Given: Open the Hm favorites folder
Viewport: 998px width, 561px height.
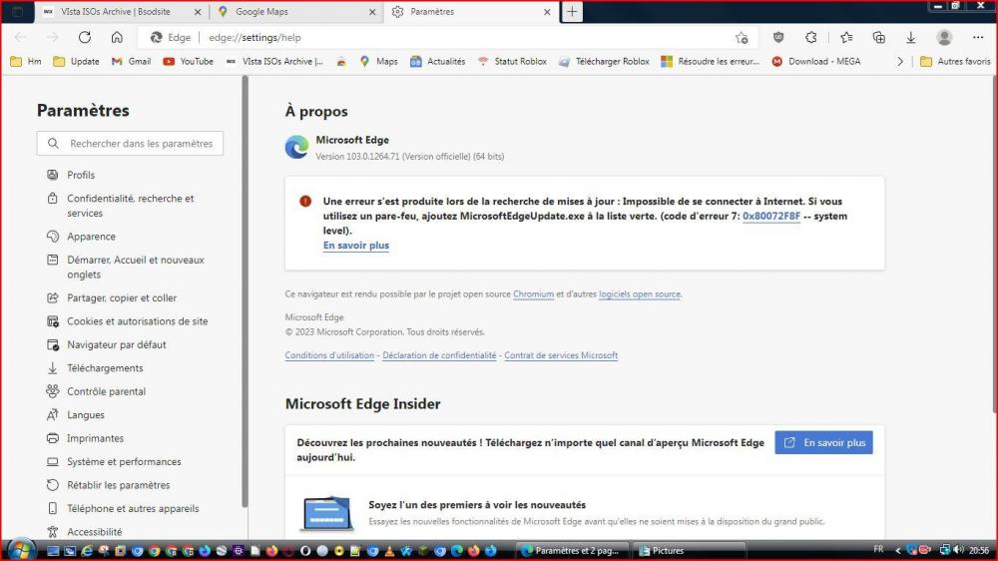Looking at the screenshot, I should pyautogui.click(x=26, y=61).
